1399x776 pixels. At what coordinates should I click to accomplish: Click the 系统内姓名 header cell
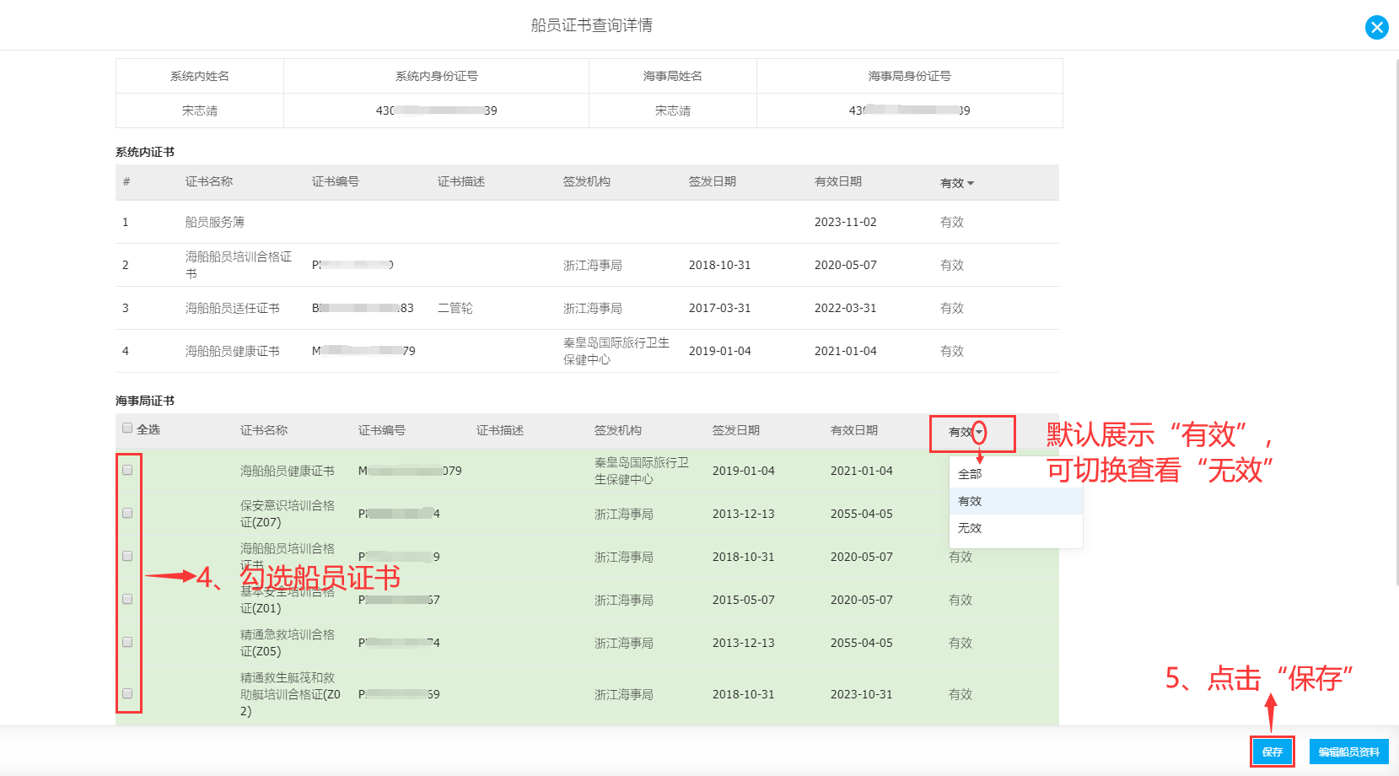coord(200,76)
